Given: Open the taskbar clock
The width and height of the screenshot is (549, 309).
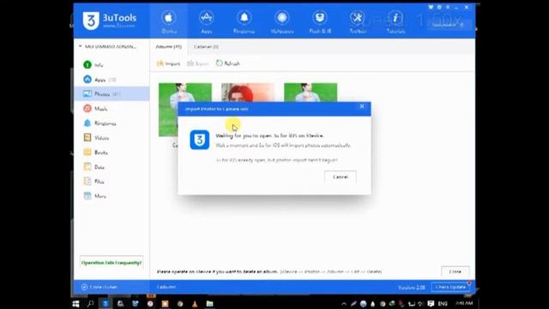Looking at the screenshot, I should pyautogui.click(x=463, y=303).
